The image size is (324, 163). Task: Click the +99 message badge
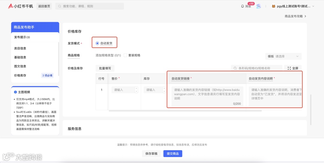(x=251, y=4)
